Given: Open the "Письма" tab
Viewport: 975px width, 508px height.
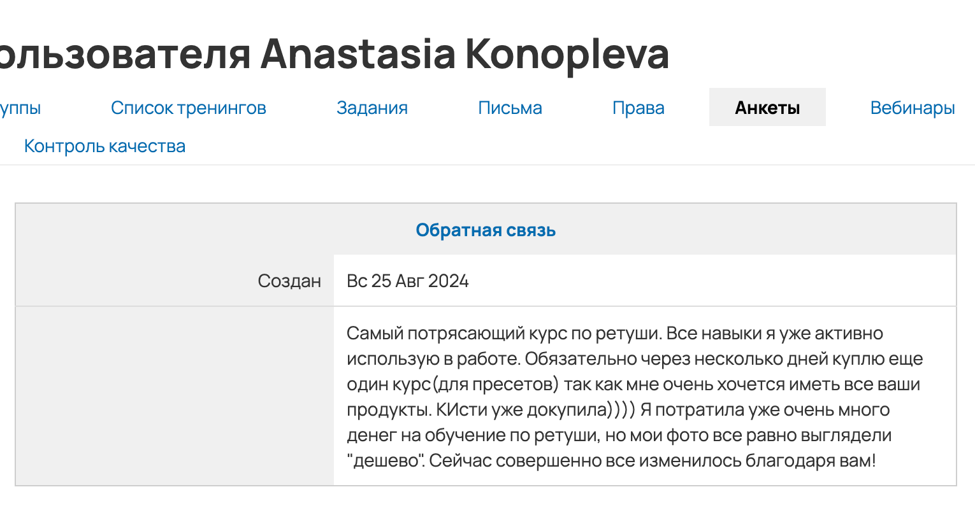Looking at the screenshot, I should coord(510,108).
